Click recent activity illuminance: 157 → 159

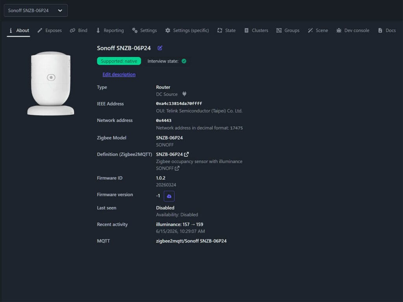179,225
